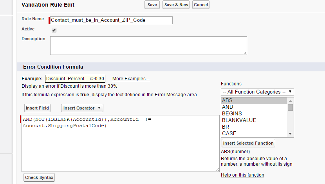The height and width of the screenshot is (184, 325).
Task: Select CASE in the functions list
Action: coord(255,134)
